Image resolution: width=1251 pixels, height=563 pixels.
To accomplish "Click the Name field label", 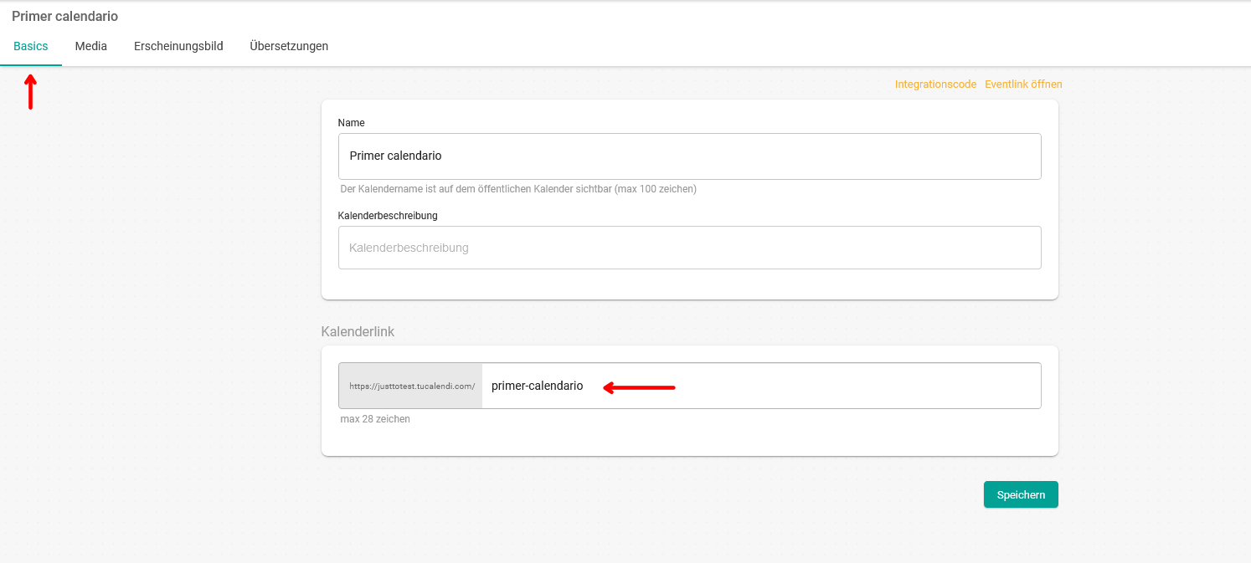I will pos(351,123).
